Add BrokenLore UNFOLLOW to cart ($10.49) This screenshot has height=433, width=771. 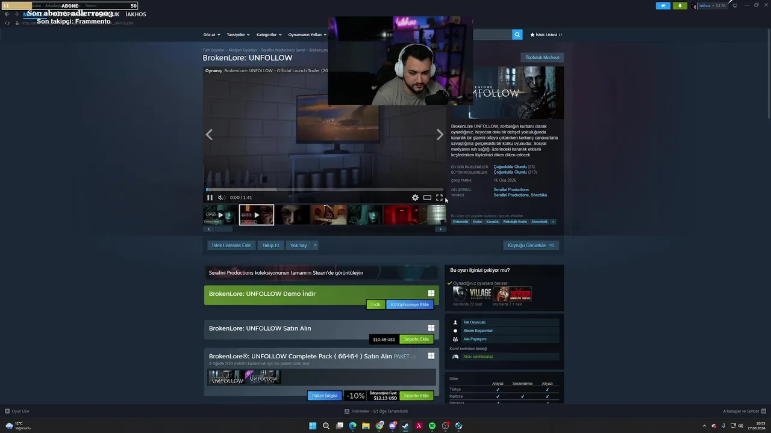click(x=416, y=339)
